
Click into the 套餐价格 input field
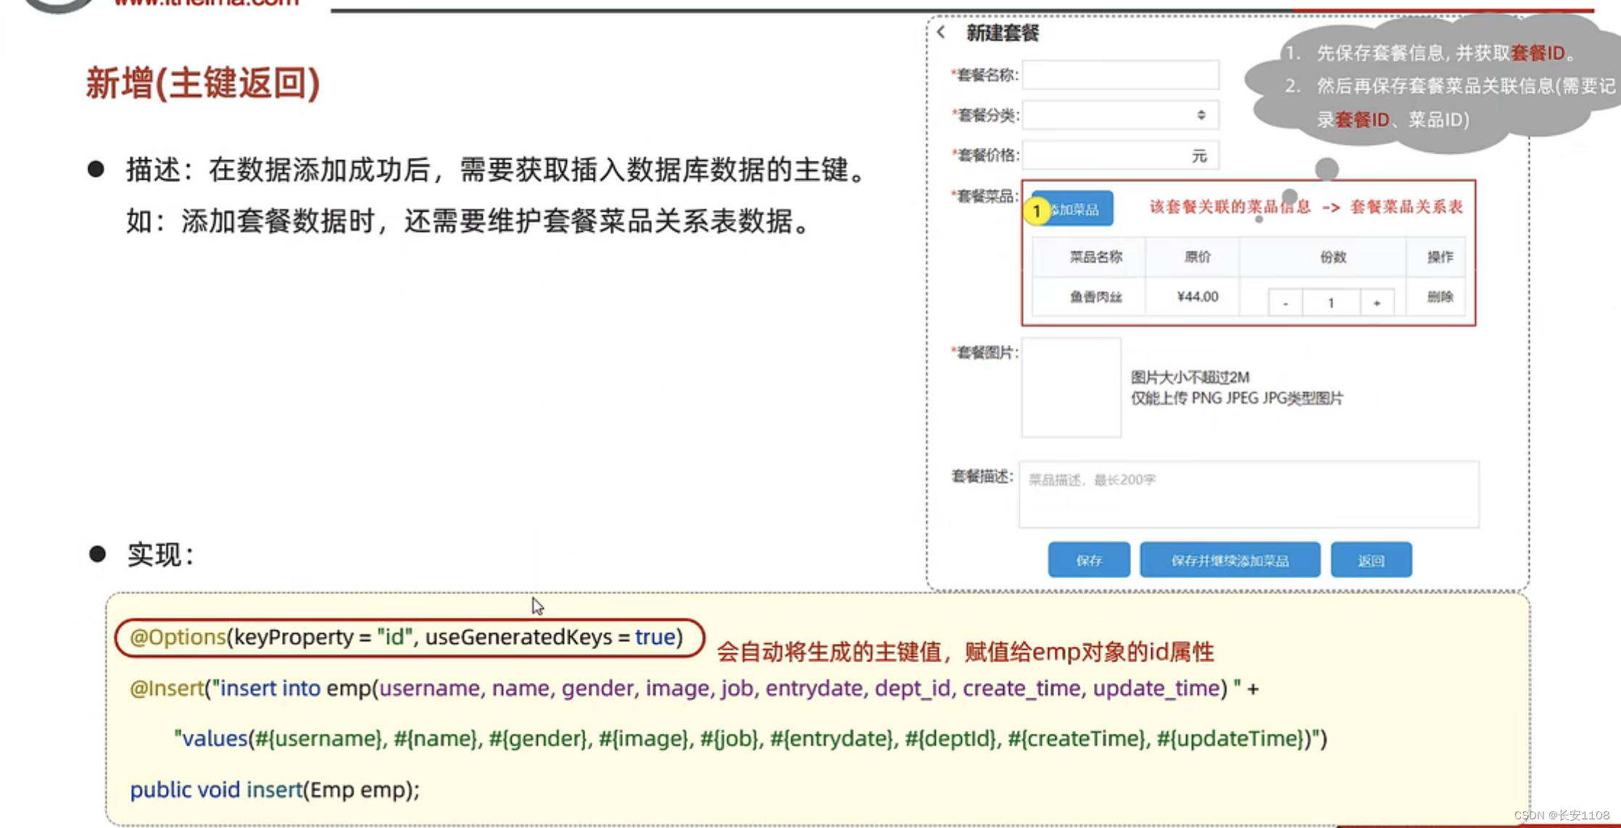pyautogui.click(x=1120, y=155)
